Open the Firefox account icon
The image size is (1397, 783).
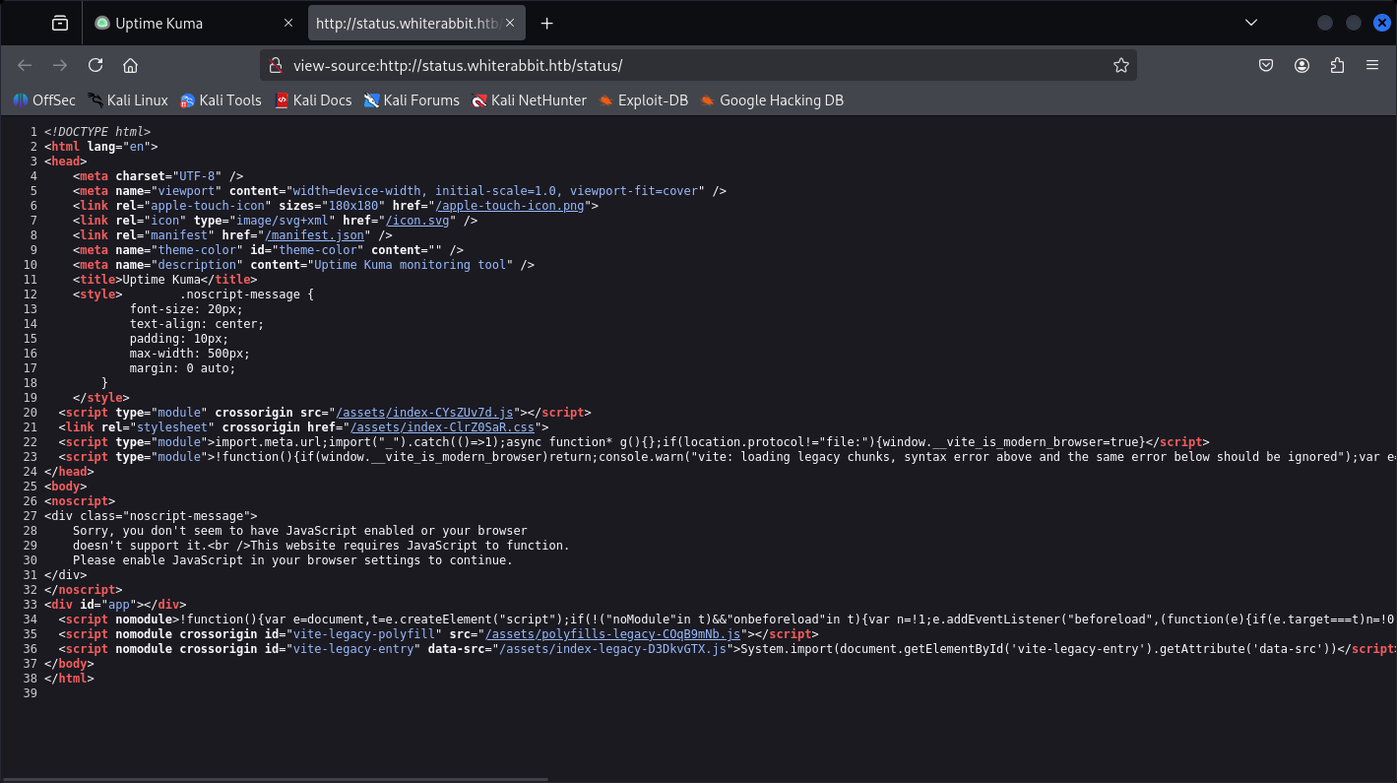coord(1302,65)
